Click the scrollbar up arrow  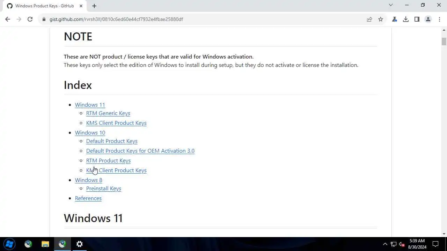click(444, 30)
